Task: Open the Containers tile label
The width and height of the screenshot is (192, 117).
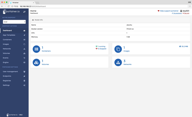Action: [x=46, y=51]
